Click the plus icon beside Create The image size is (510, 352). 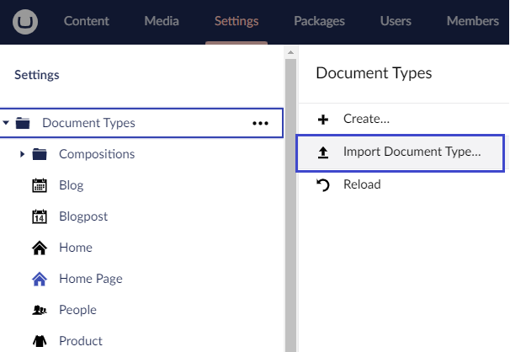323,120
